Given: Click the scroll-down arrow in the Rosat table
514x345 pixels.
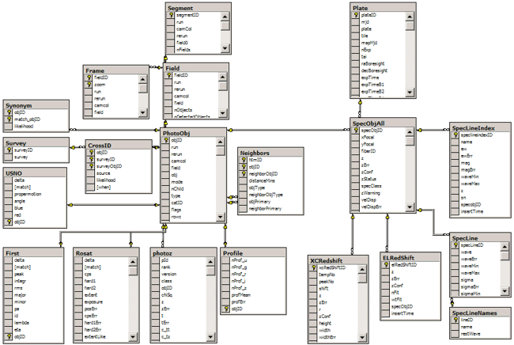Looking at the screenshot, I should click(131, 338).
